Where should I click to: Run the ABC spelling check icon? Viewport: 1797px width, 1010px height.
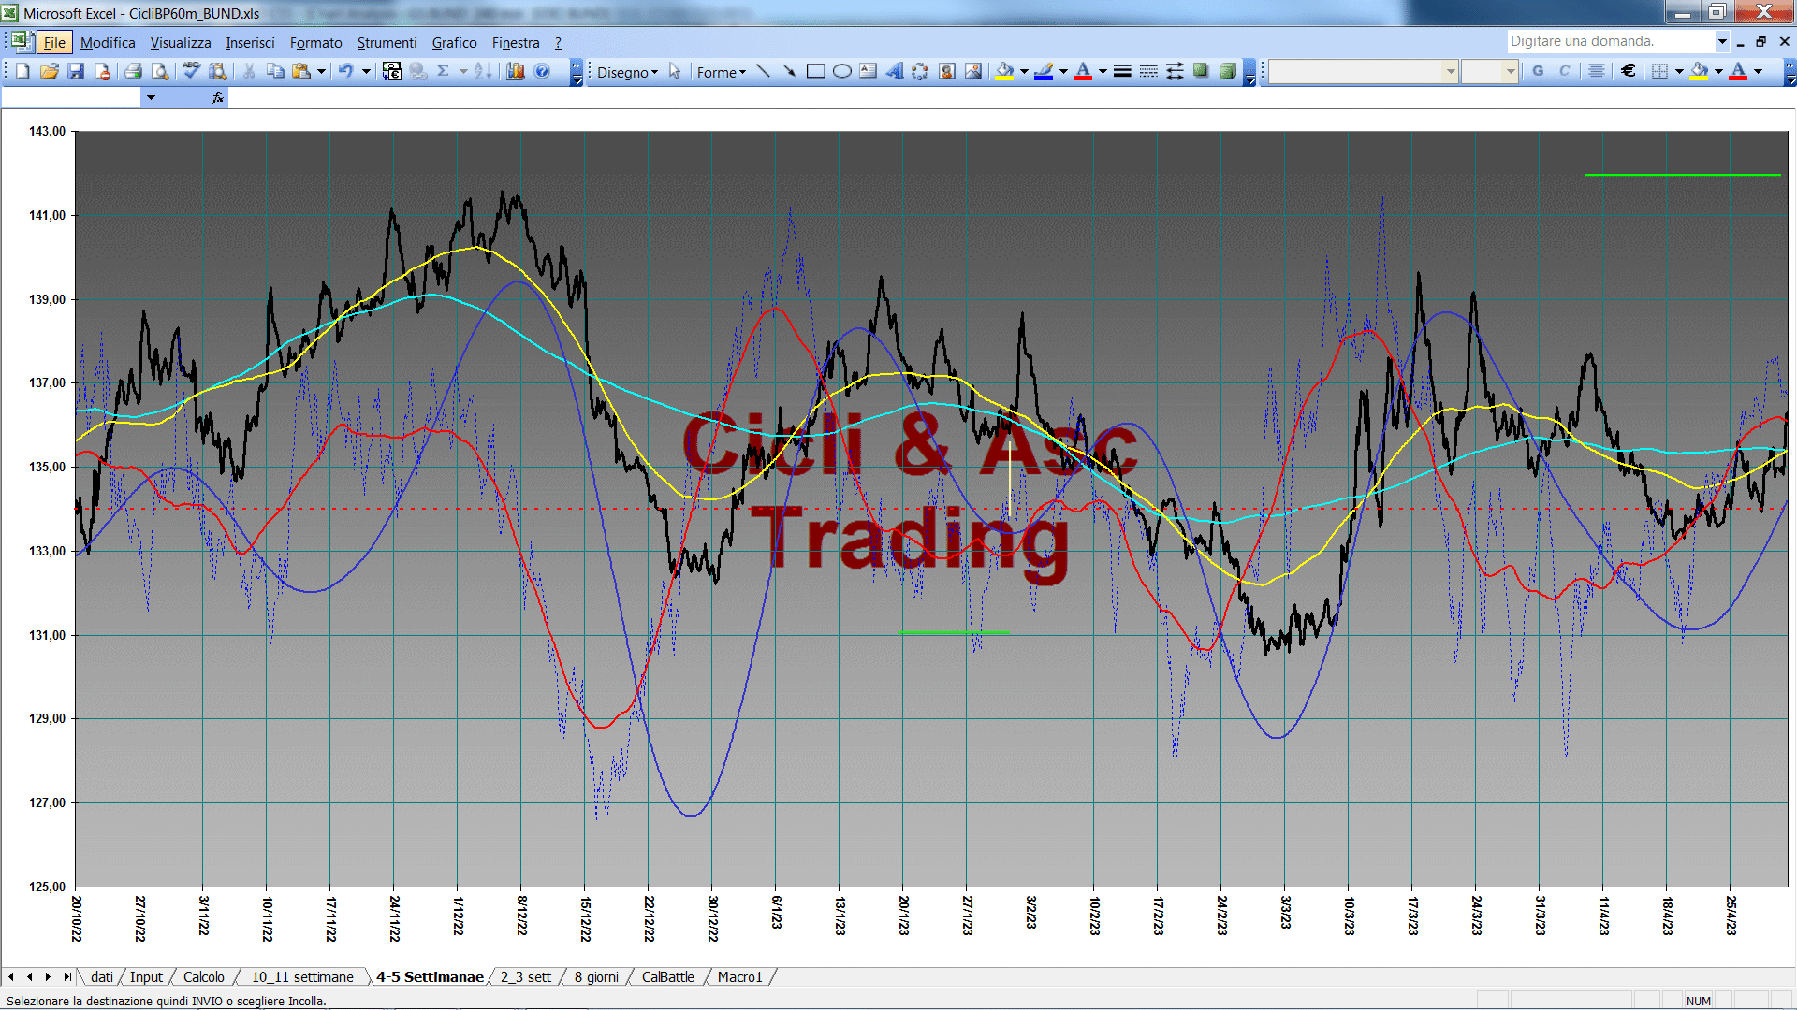coord(191,72)
